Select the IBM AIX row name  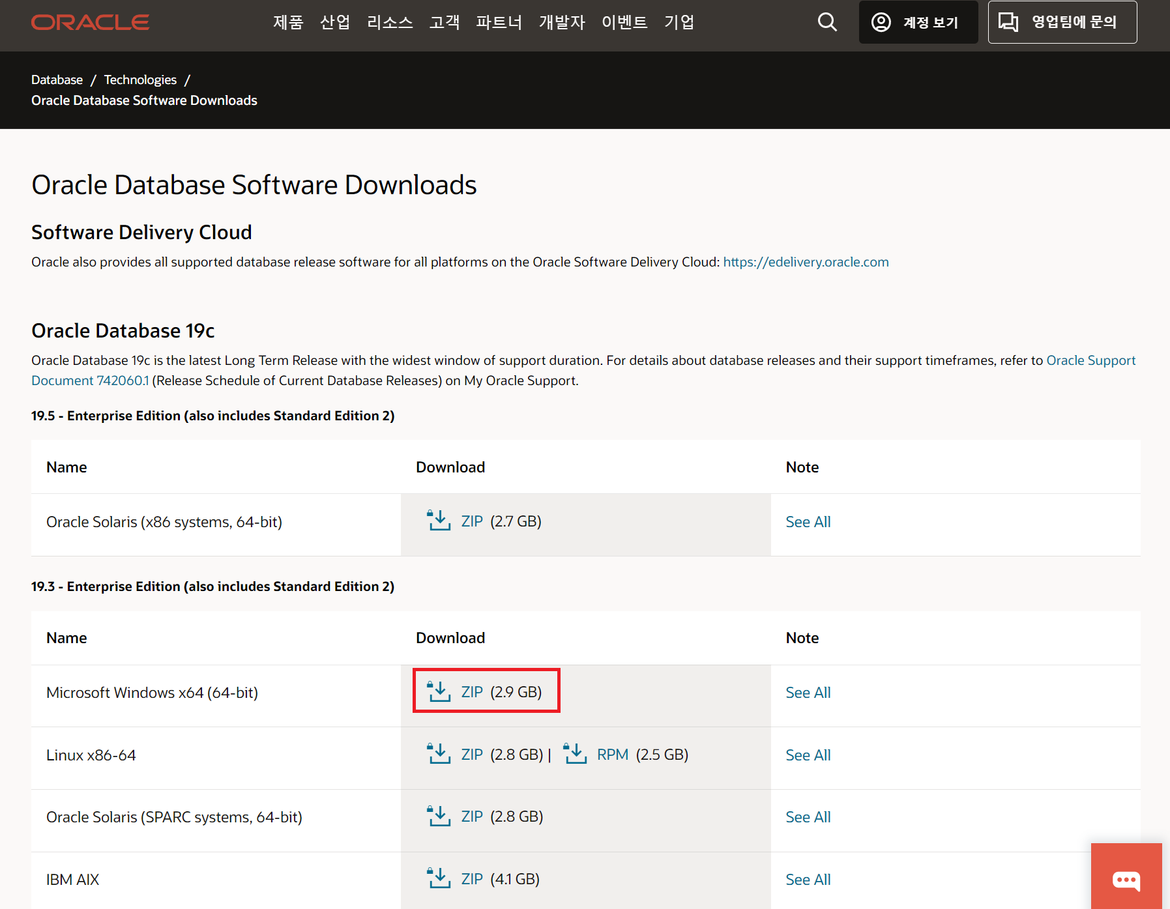point(72,880)
